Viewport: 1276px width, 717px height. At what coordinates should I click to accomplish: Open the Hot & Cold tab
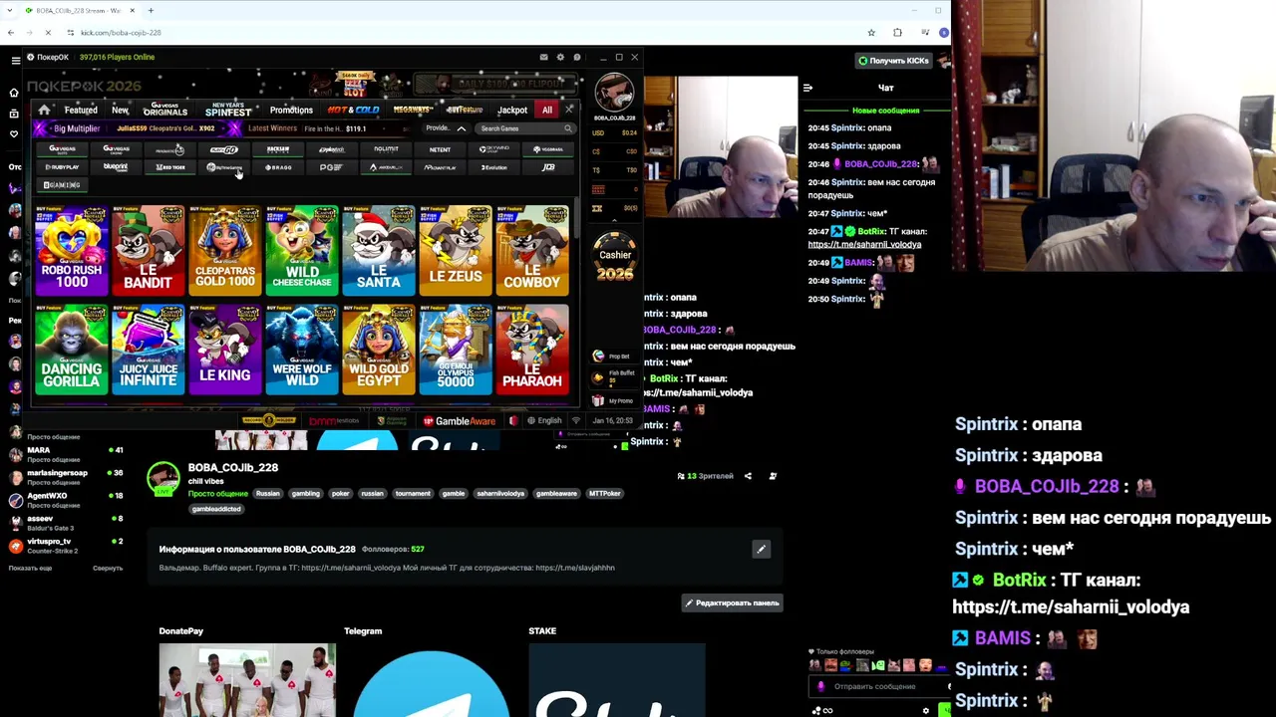tap(353, 110)
